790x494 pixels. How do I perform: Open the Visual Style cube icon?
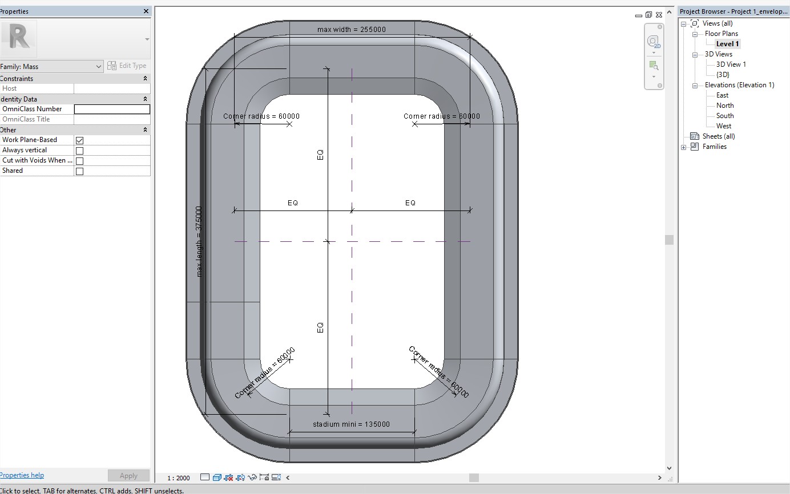point(217,477)
